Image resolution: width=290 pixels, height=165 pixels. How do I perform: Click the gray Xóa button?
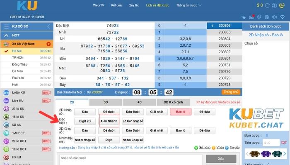(x=221, y=159)
